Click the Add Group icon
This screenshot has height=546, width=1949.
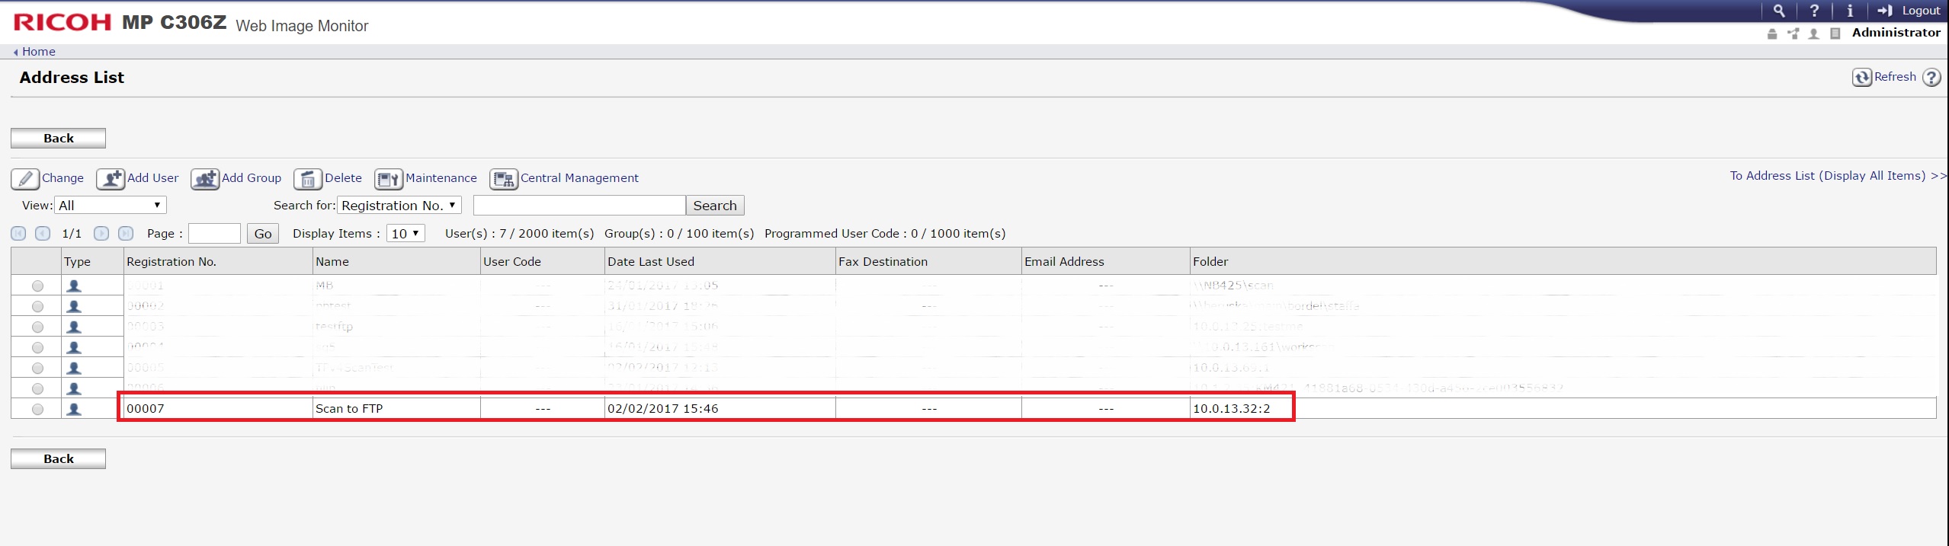click(x=205, y=179)
